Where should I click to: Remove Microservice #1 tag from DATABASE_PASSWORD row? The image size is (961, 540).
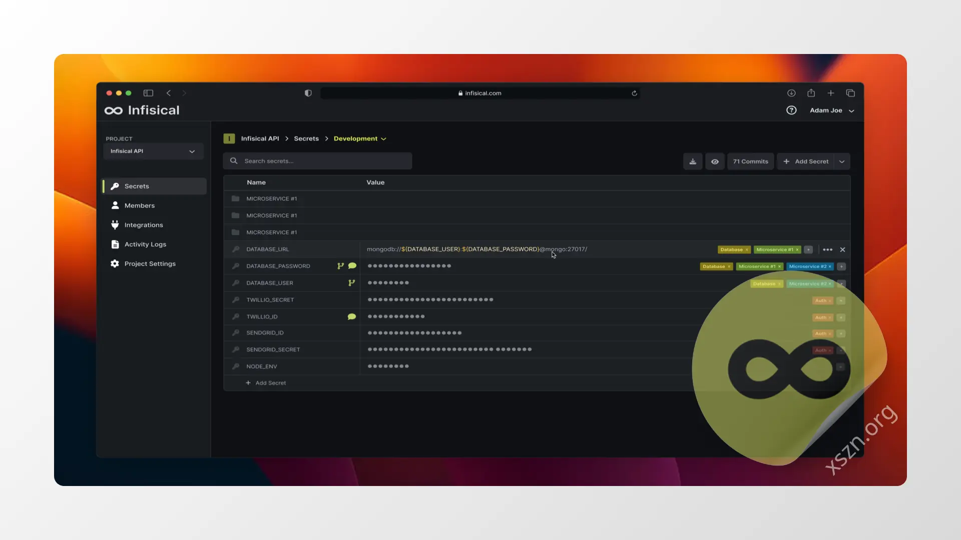click(779, 266)
